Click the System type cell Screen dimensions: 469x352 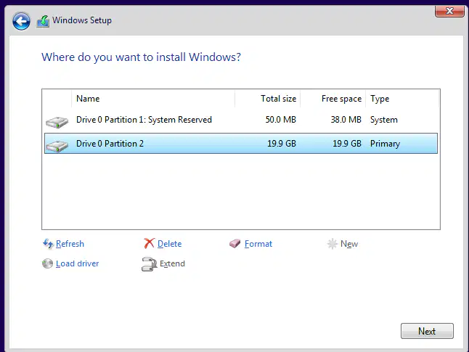384,120
